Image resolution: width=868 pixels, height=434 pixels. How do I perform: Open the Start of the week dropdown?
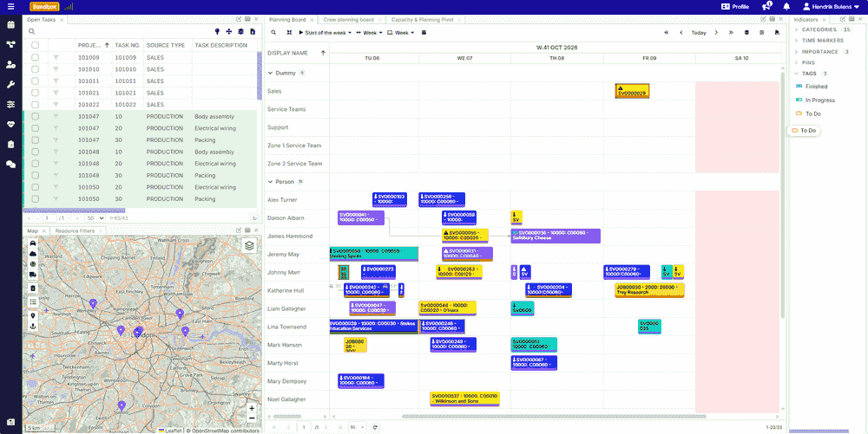[325, 33]
